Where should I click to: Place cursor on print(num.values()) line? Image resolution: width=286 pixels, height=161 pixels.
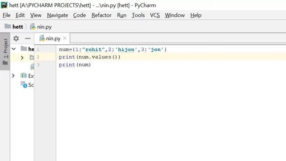click(89, 57)
